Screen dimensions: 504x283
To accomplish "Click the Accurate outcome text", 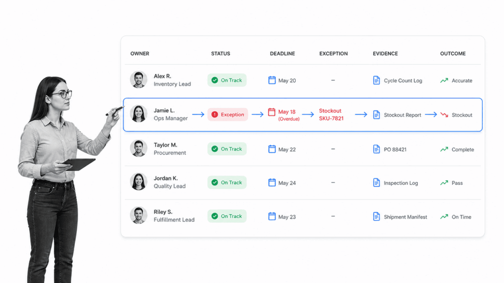I will click(x=462, y=81).
